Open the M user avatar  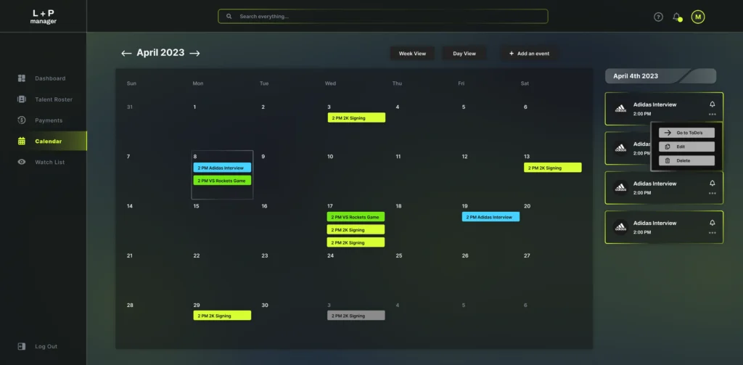[697, 17]
